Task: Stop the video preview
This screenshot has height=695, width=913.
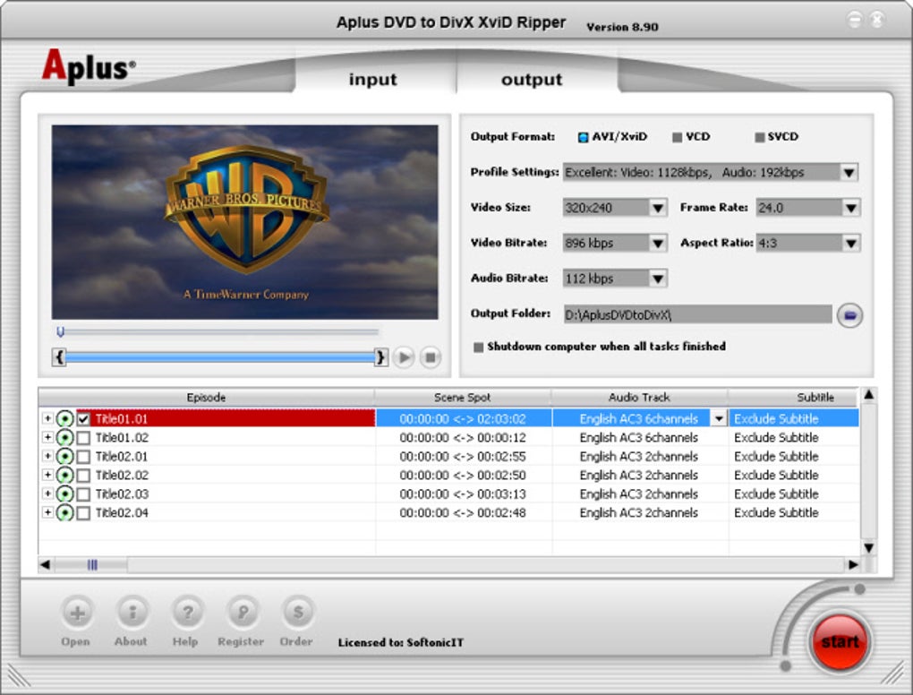Action: [431, 356]
